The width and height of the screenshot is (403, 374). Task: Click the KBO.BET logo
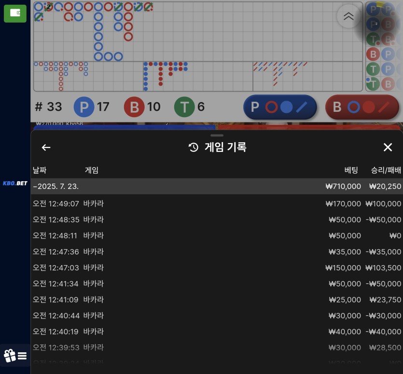click(x=15, y=183)
